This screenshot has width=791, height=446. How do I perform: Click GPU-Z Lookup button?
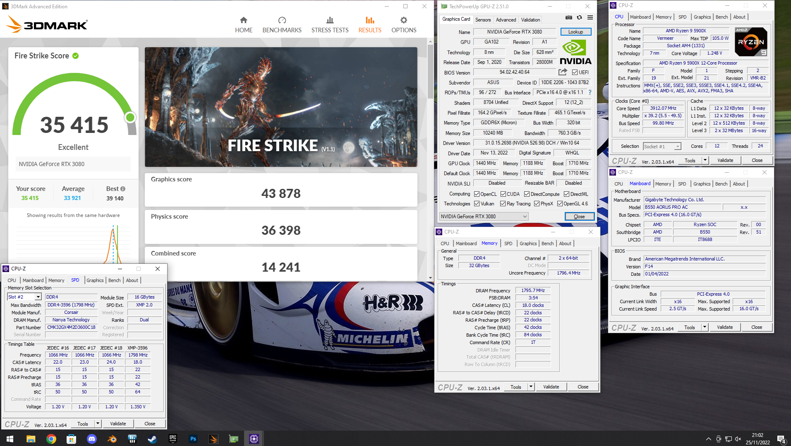tap(575, 32)
